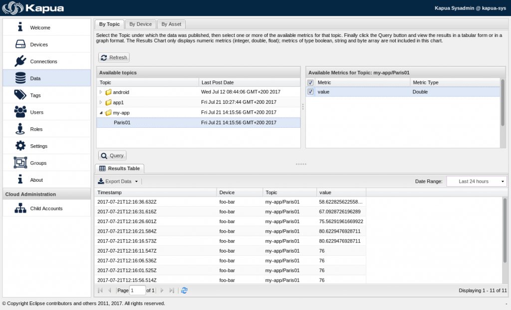Expand the app1 topic tree node
The image size is (511, 310).
click(101, 102)
